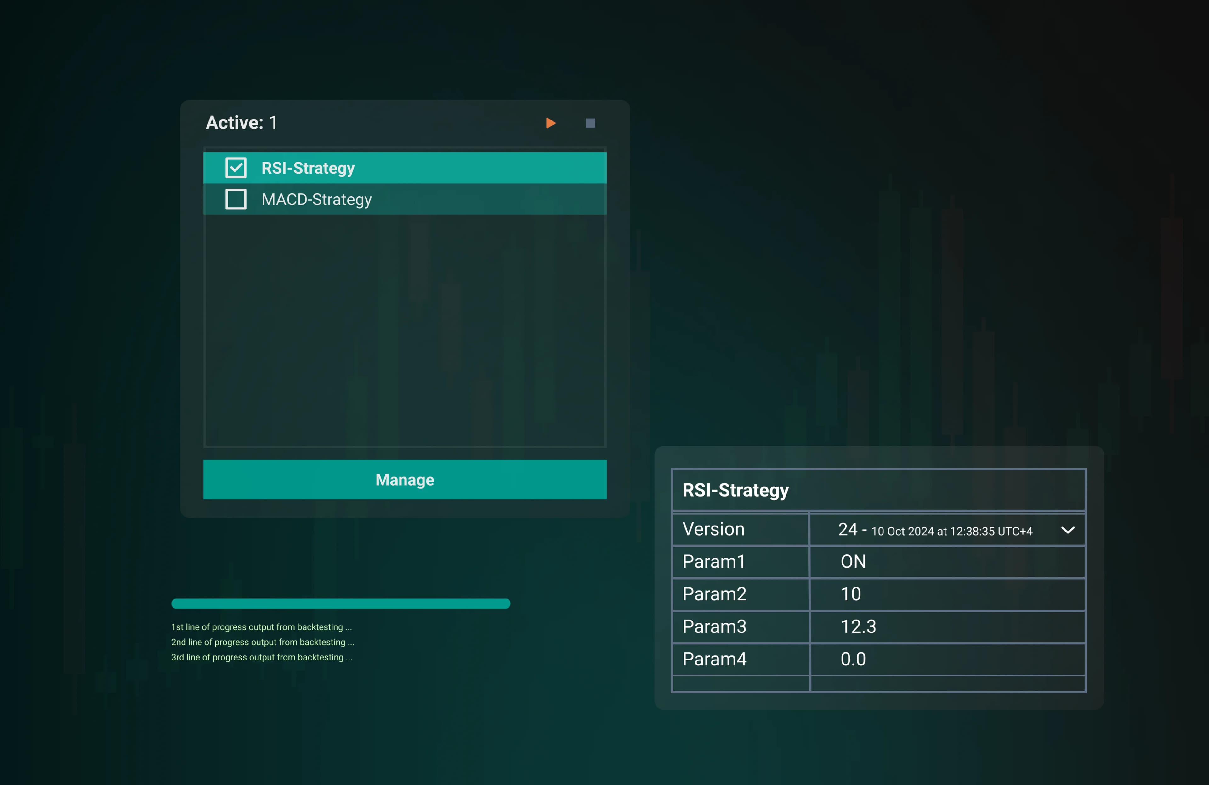The width and height of the screenshot is (1209, 785).
Task: Click the 1st line of progress output
Action: tap(261, 627)
